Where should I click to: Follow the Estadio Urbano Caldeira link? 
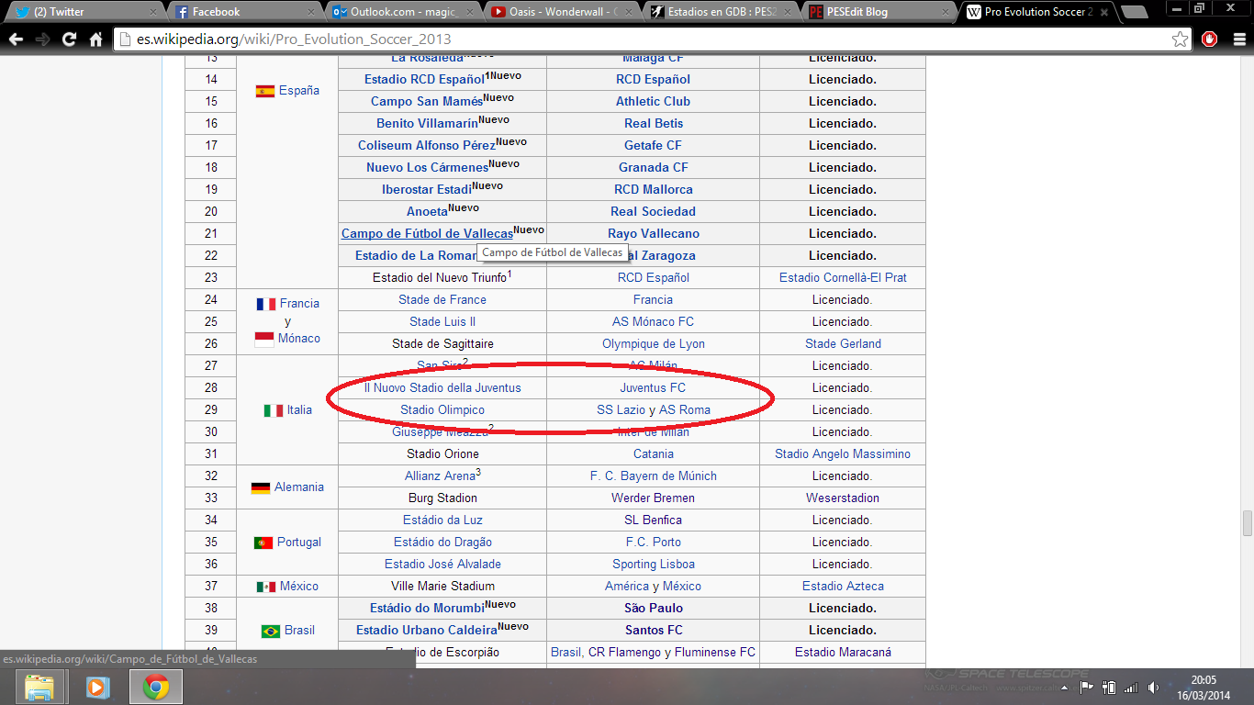[x=427, y=631]
